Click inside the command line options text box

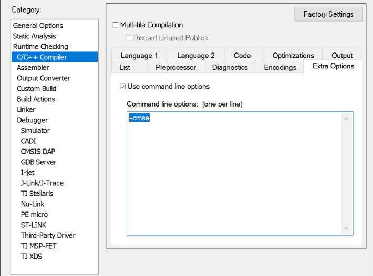click(x=234, y=173)
